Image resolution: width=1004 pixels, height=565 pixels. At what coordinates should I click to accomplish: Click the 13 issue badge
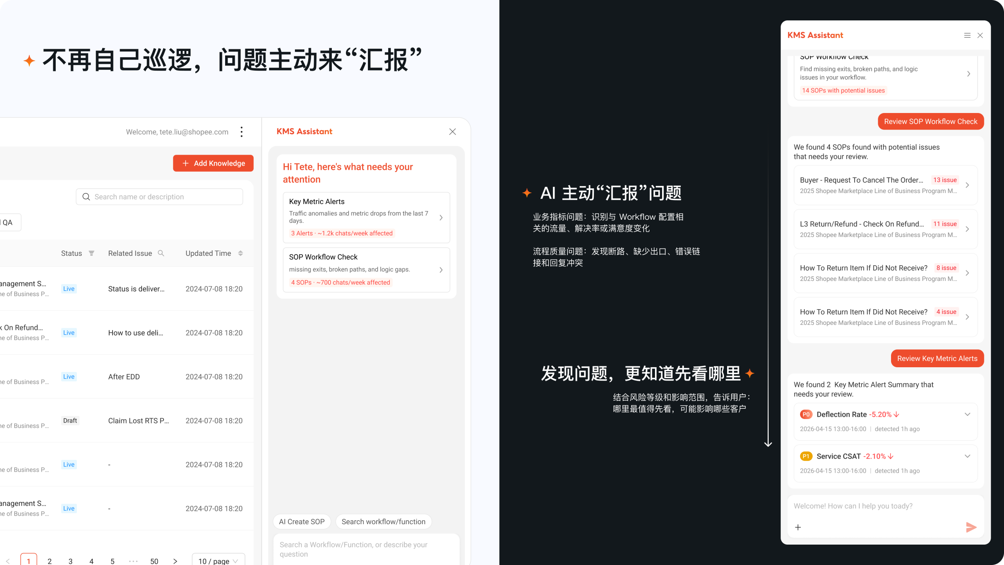coord(945,180)
